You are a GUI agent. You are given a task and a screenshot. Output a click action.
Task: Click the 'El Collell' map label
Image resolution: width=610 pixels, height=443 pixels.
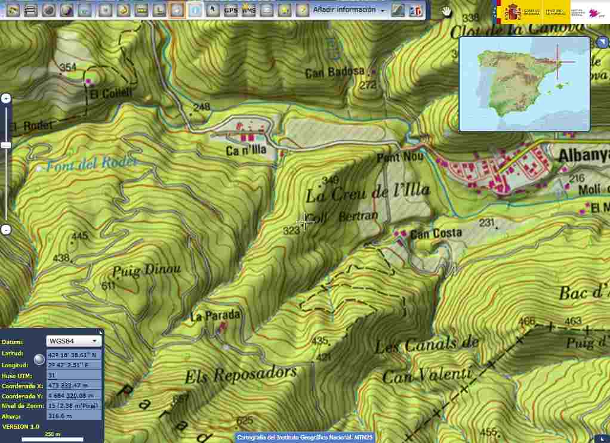pos(111,93)
